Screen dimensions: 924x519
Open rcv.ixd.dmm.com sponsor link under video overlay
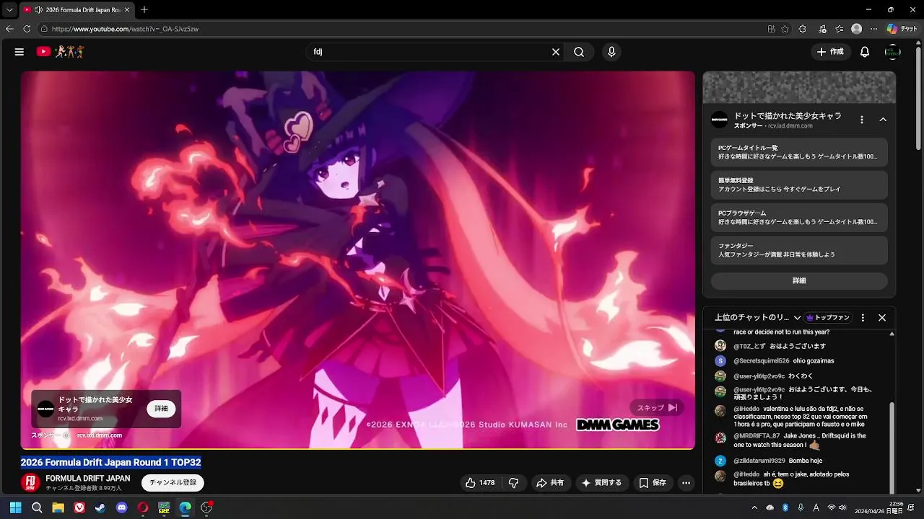pos(100,435)
